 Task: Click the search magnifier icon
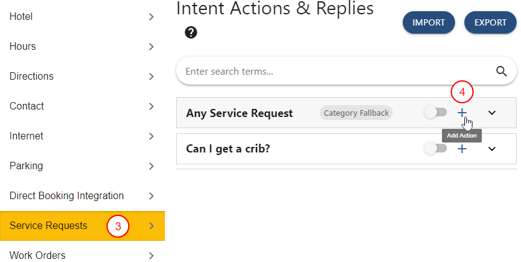pyautogui.click(x=502, y=72)
